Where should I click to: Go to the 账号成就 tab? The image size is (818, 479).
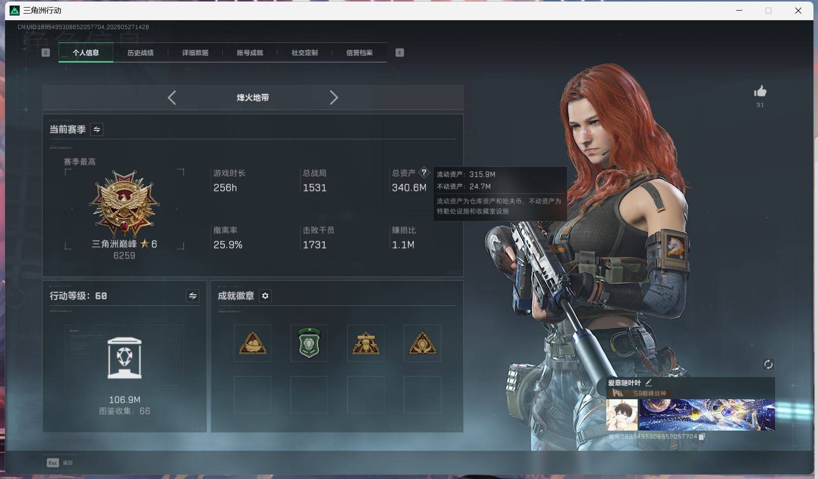coord(250,52)
